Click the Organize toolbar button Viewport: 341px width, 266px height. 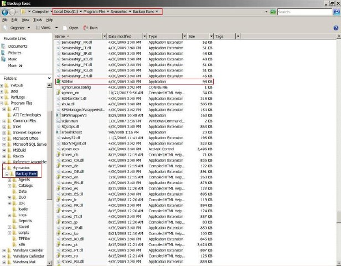click(17, 28)
